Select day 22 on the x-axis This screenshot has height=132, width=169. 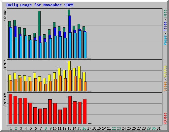pyautogui.click(x=114, y=128)
